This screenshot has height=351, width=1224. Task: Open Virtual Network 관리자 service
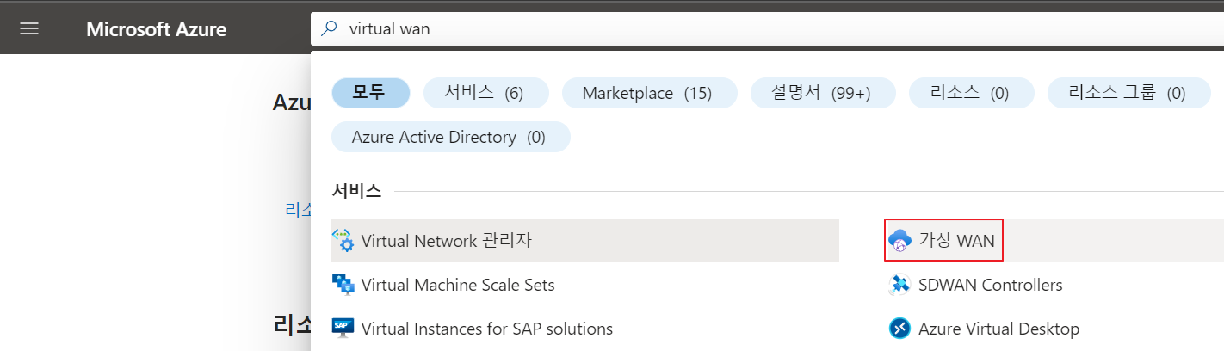click(585, 241)
